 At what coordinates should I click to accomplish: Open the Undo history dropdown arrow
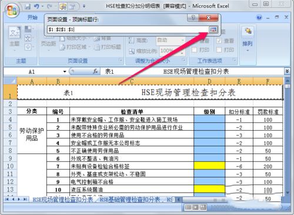tap(42, 6)
